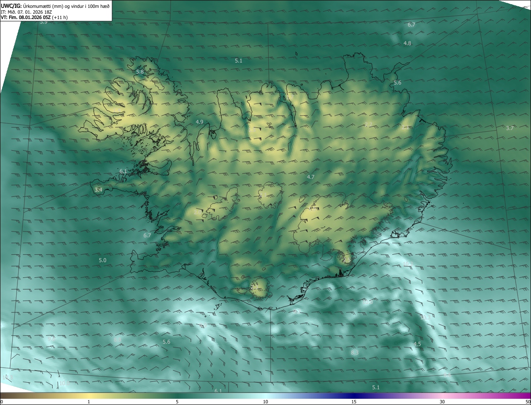Select the 4.7 label in central Iceland
The height and width of the screenshot is (405, 531).
point(311,177)
